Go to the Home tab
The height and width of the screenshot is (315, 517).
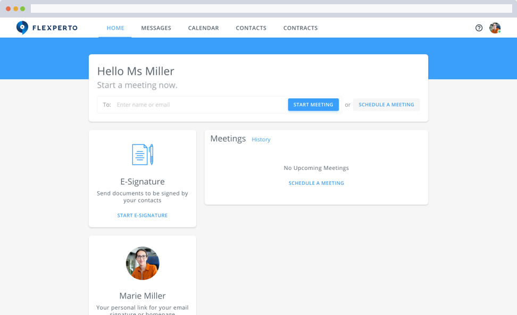tap(115, 28)
